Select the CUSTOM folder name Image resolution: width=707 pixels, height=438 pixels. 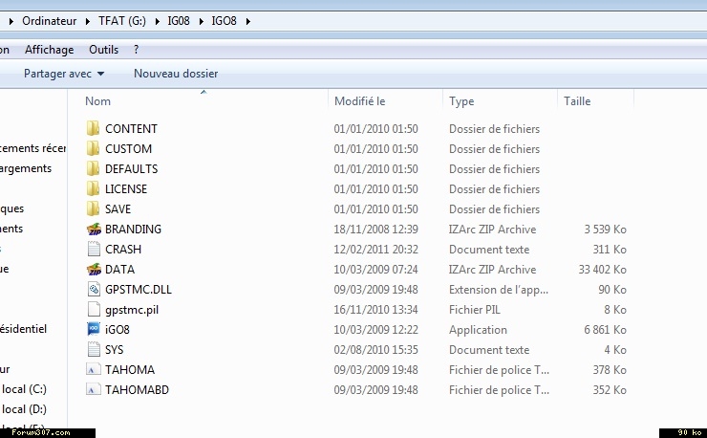click(129, 148)
